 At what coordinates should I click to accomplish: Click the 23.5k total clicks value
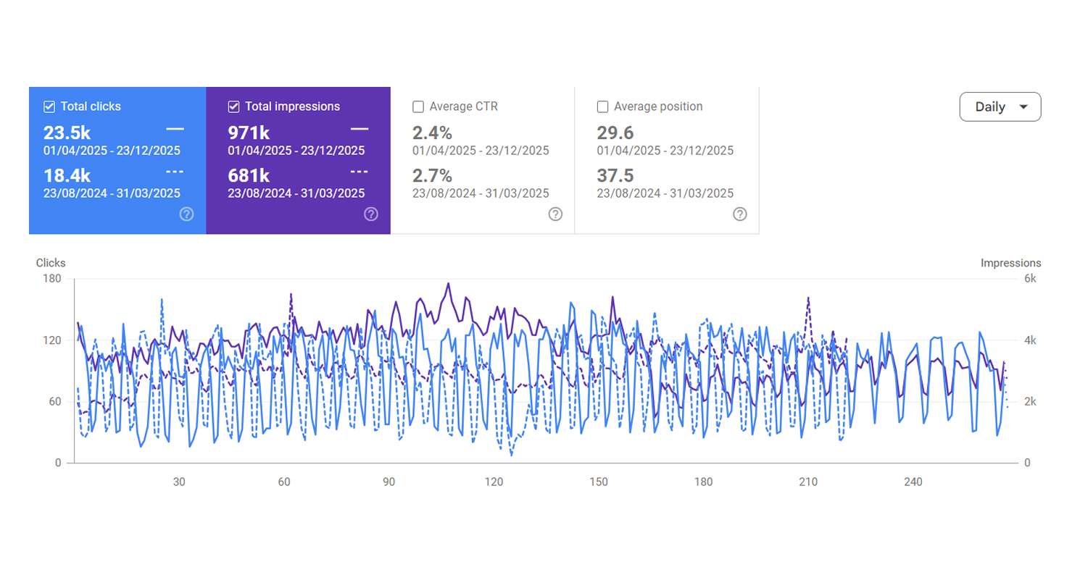[x=67, y=133]
